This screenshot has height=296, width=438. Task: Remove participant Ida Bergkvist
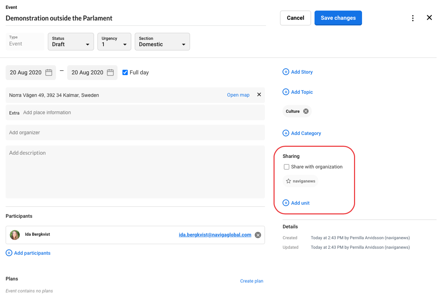point(258,235)
